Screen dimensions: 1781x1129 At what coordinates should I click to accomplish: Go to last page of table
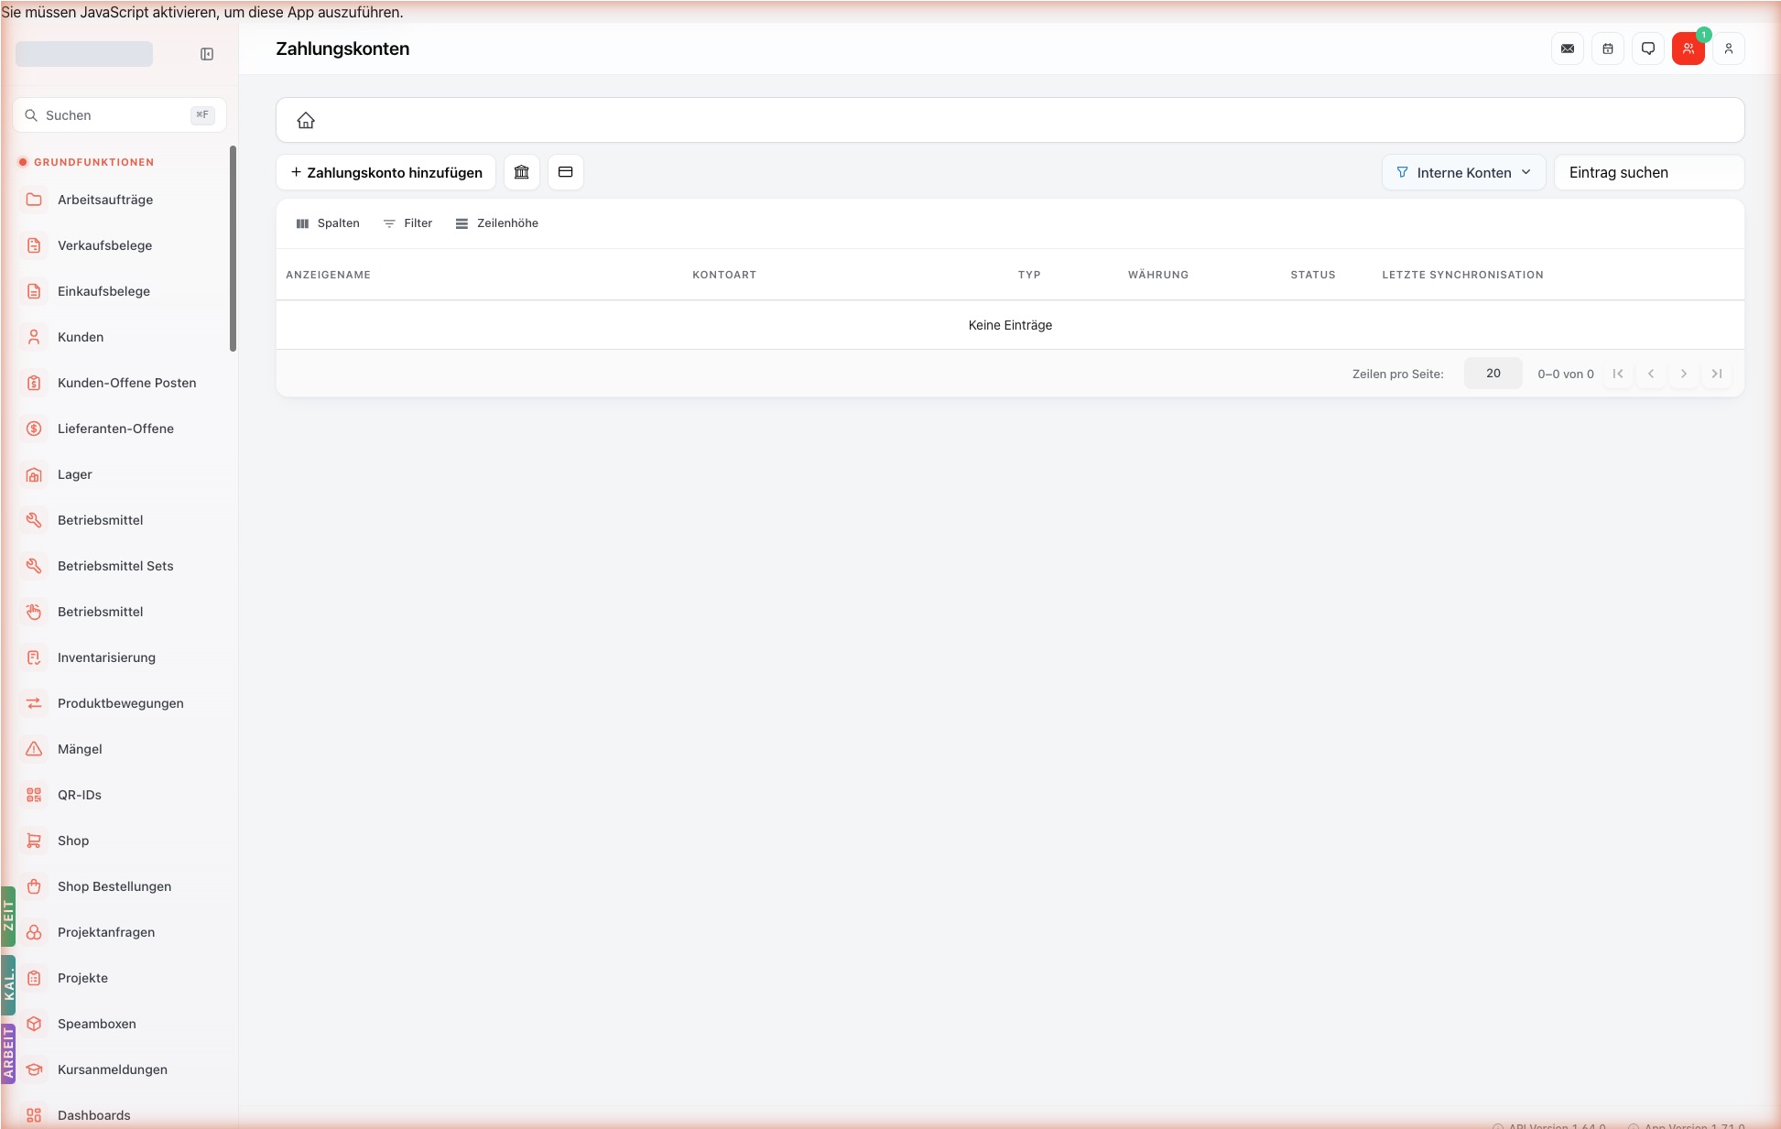tap(1717, 374)
